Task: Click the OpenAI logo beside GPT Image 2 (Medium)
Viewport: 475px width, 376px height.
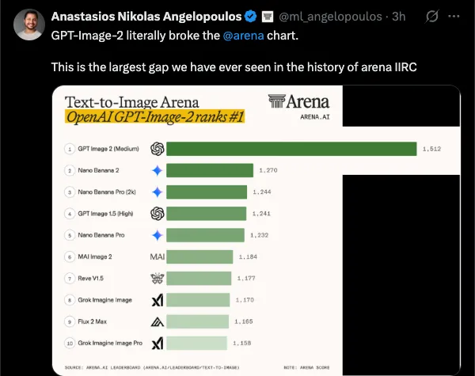Action: (x=157, y=149)
